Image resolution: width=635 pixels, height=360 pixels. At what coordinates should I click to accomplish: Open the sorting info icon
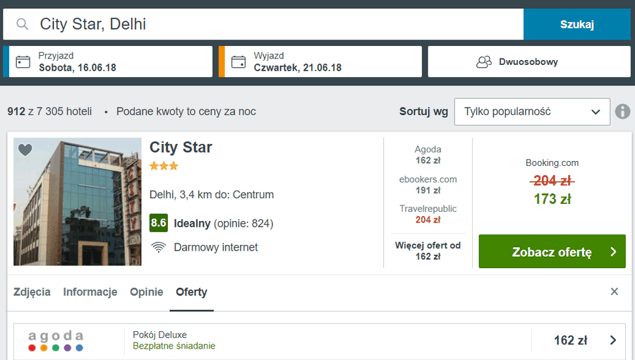click(x=622, y=112)
